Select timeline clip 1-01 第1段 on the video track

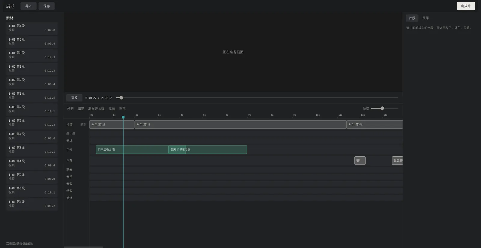tap(112, 124)
